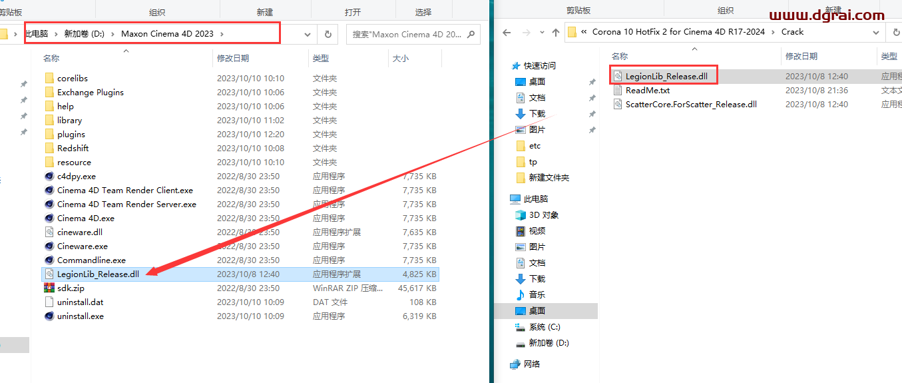Viewport: 902px width, 383px height.
Task: Click the refresh button beside the address bar
Action: (328, 34)
